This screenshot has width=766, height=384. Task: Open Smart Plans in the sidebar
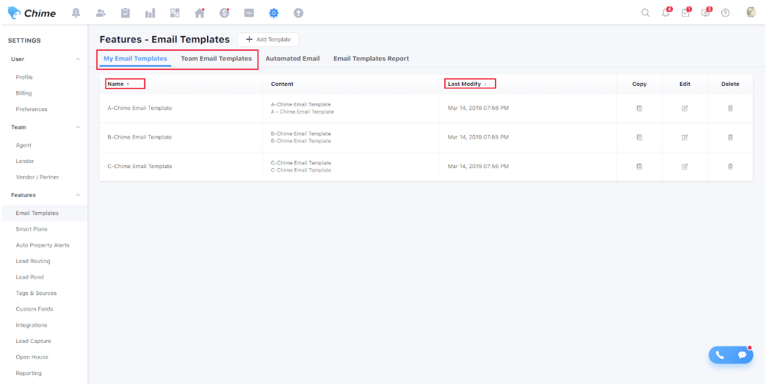click(32, 229)
